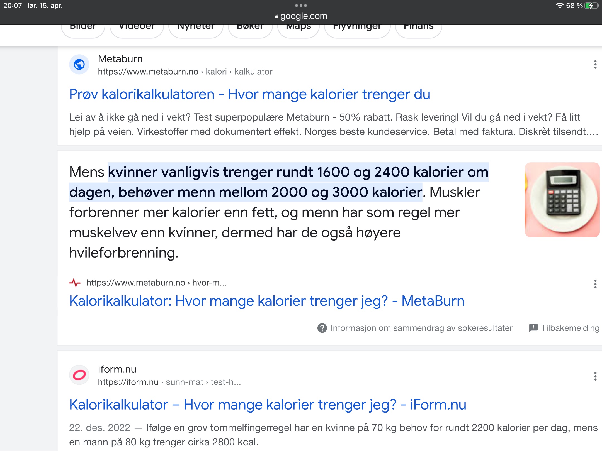Open more options for the featured snippet

click(595, 284)
